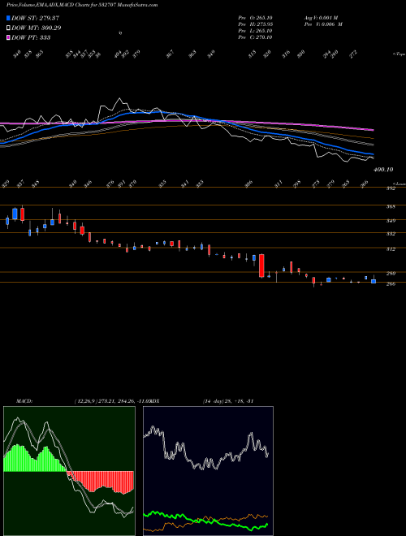Click the 'Pre V: 0.006 M' value

tap(323, 24)
